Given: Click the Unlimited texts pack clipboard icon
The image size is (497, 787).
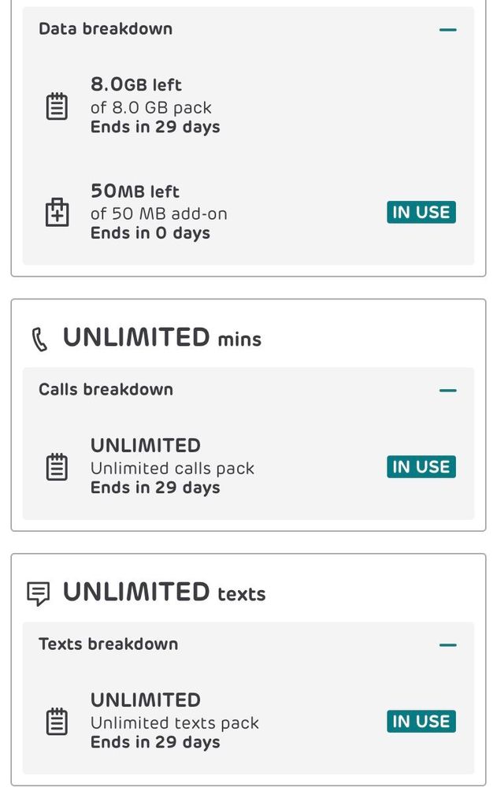Looking at the screenshot, I should [x=57, y=722].
